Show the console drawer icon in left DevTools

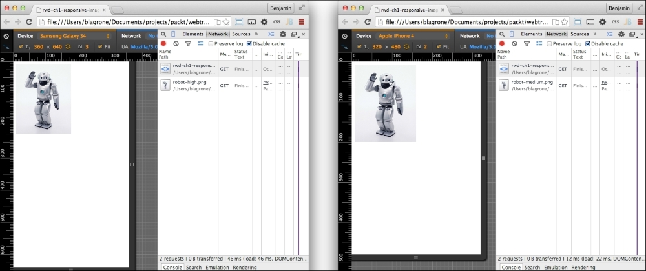click(271, 34)
